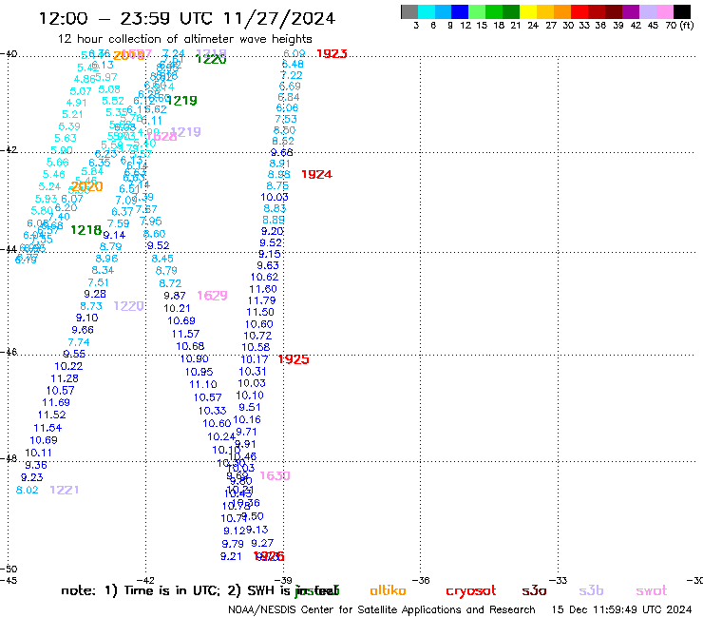Click the red "cryosat" satellite legend label
The image size is (703, 618).
pos(471,591)
